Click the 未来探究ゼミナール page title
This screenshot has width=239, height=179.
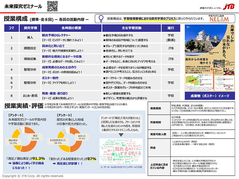(23, 6)
